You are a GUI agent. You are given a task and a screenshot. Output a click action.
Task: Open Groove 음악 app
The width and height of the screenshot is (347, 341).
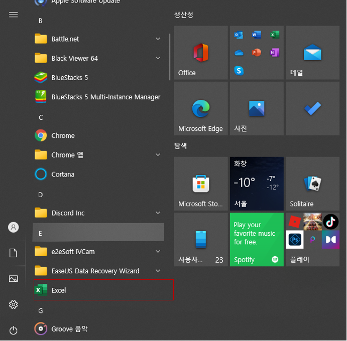(98, 328)
